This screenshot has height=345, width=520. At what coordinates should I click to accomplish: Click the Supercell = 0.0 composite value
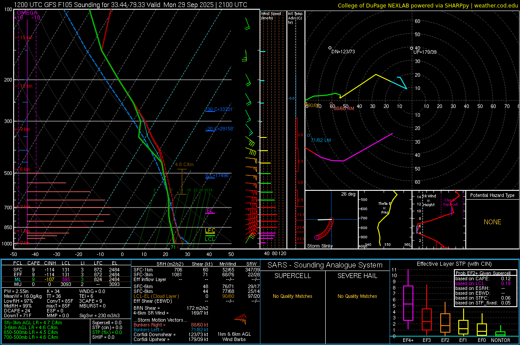(107, 323)
